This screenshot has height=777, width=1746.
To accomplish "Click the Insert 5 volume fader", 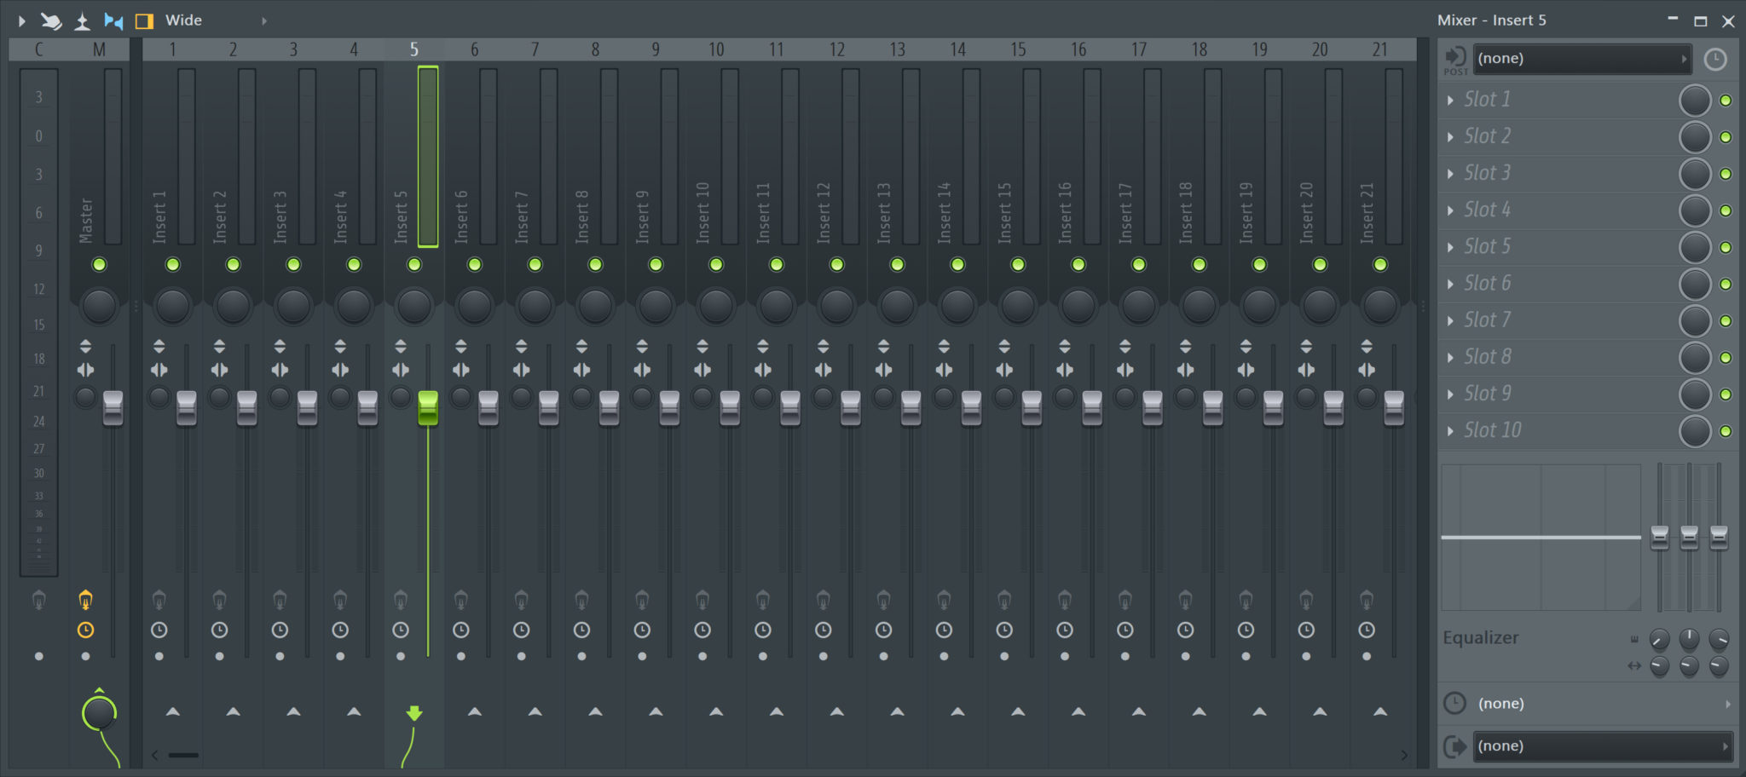I will (427, 408).
